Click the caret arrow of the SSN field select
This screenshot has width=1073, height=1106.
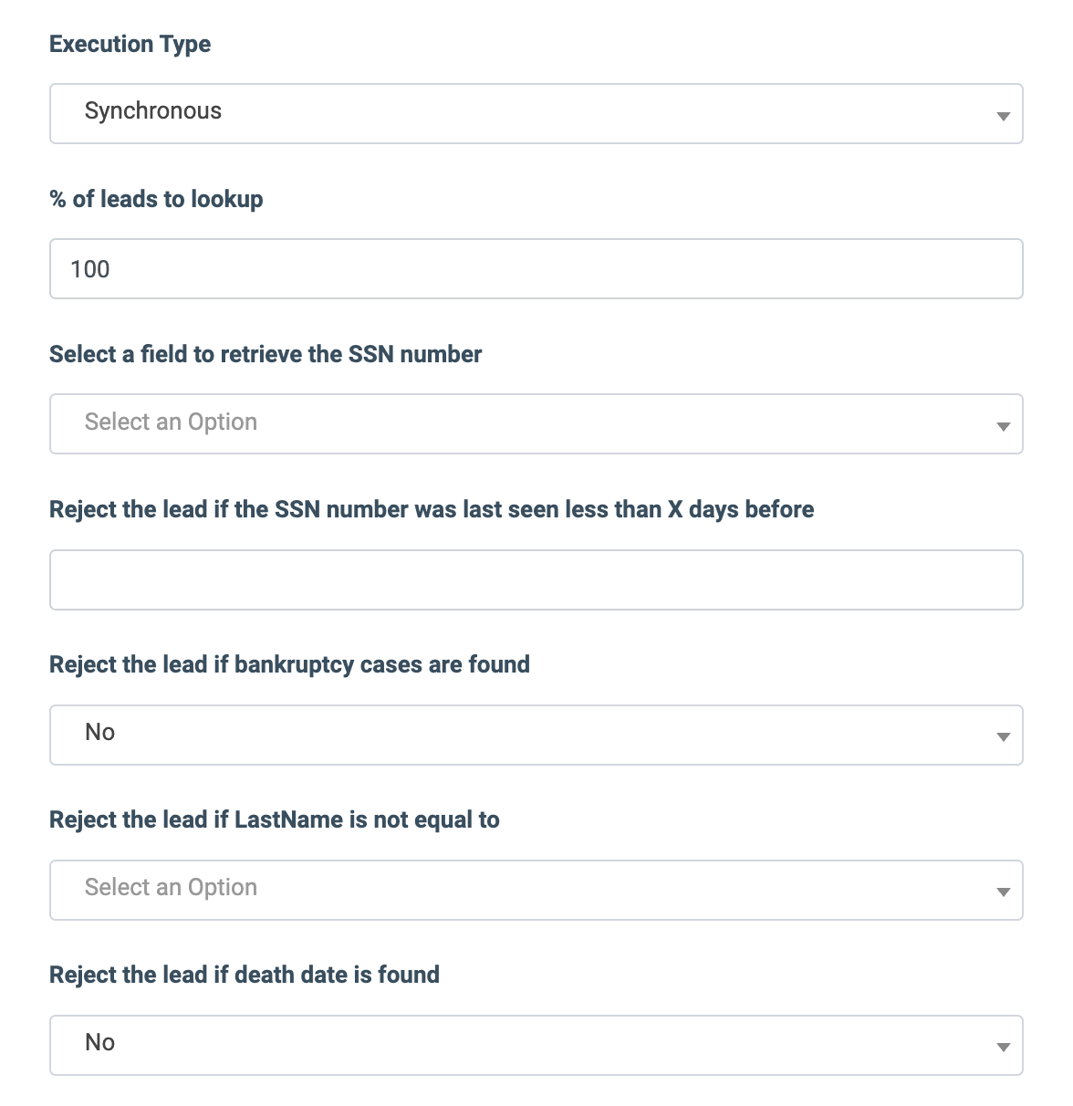(x=1003, y=426)
